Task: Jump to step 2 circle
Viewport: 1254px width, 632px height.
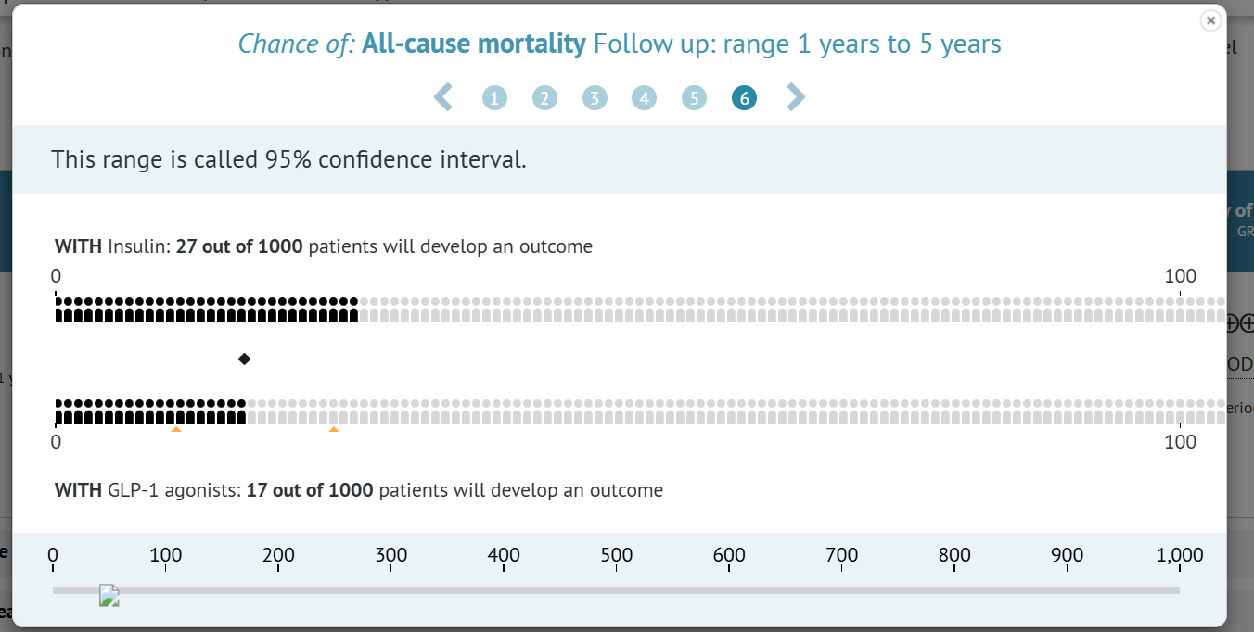Action: pos(544,98)
